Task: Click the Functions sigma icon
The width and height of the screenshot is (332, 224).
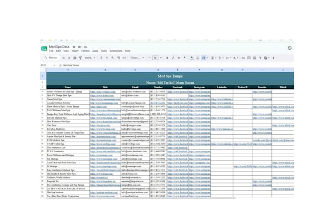Action: 273,58
